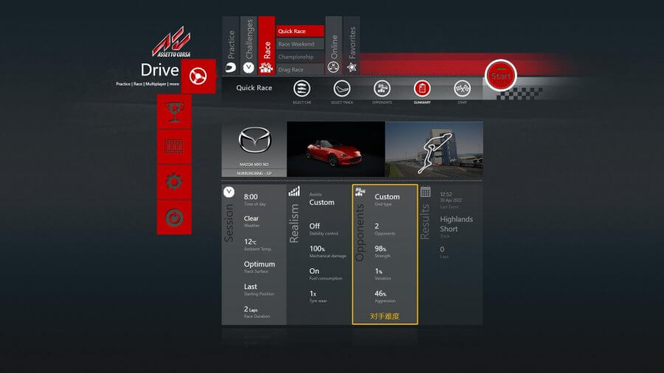Click the Challenges tab stopwatch icon
The height and width of the screenshot is (373, 664).
click(x=249, y=68)
